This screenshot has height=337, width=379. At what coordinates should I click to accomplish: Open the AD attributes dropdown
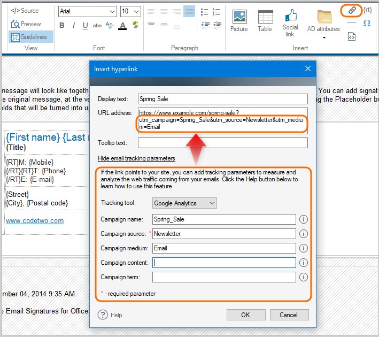pos(323,24)
